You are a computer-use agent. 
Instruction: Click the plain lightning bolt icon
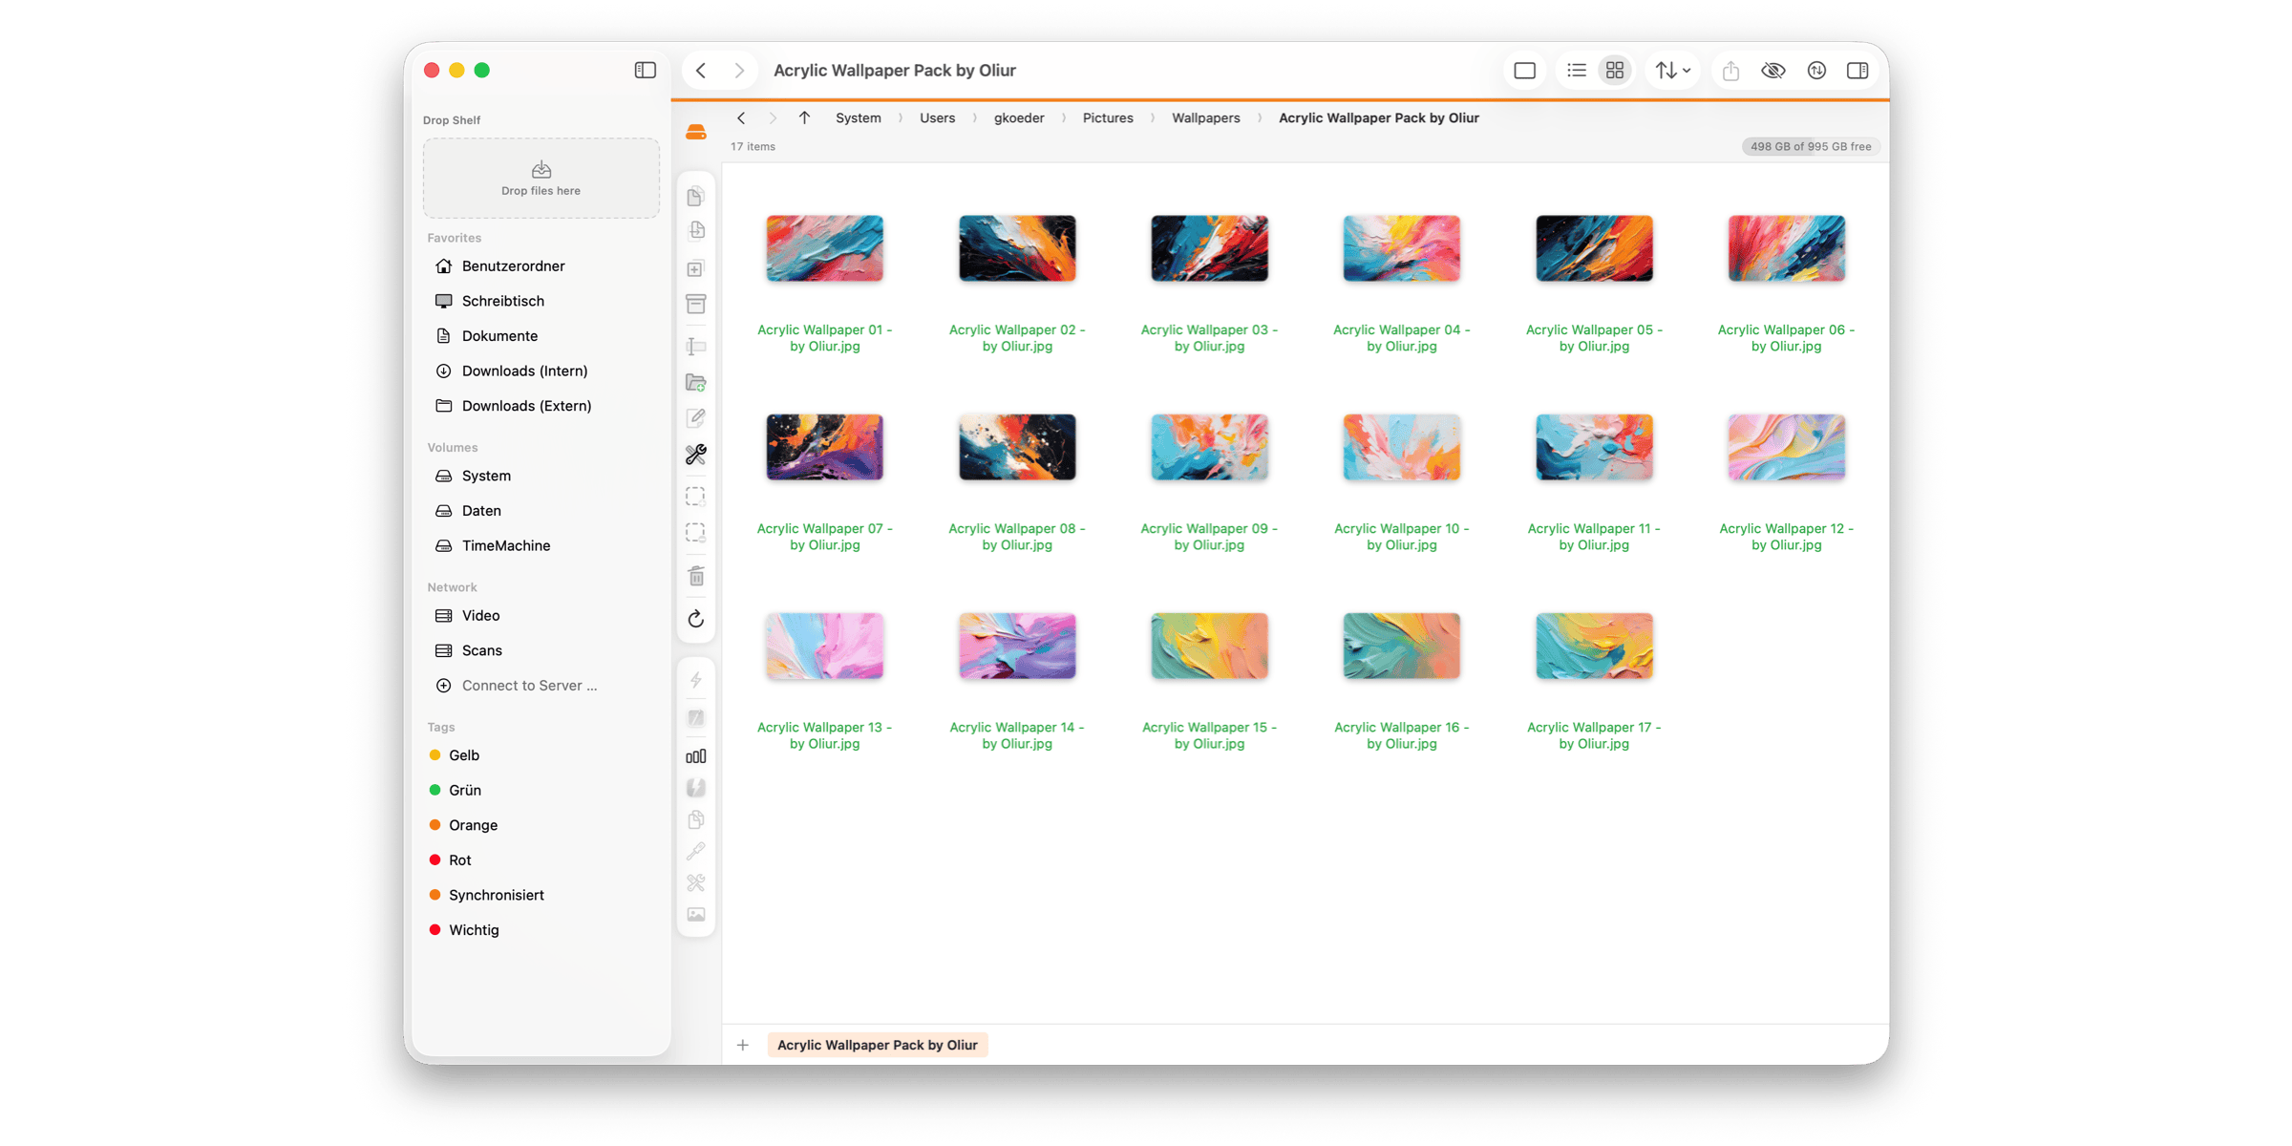pos(696,680)
